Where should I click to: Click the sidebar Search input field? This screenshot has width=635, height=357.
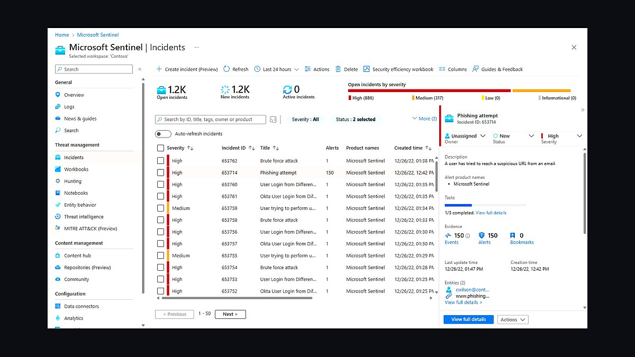[94, 69]
